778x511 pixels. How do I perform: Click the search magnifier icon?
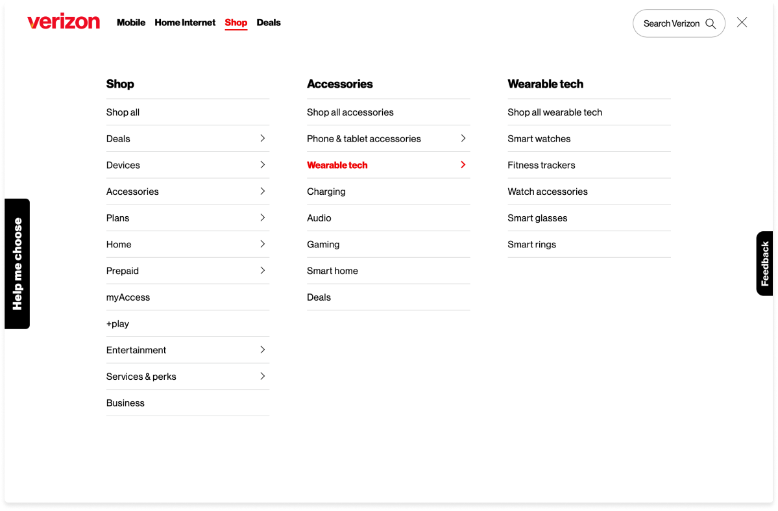pyautogui.click(x=711, y=24)
